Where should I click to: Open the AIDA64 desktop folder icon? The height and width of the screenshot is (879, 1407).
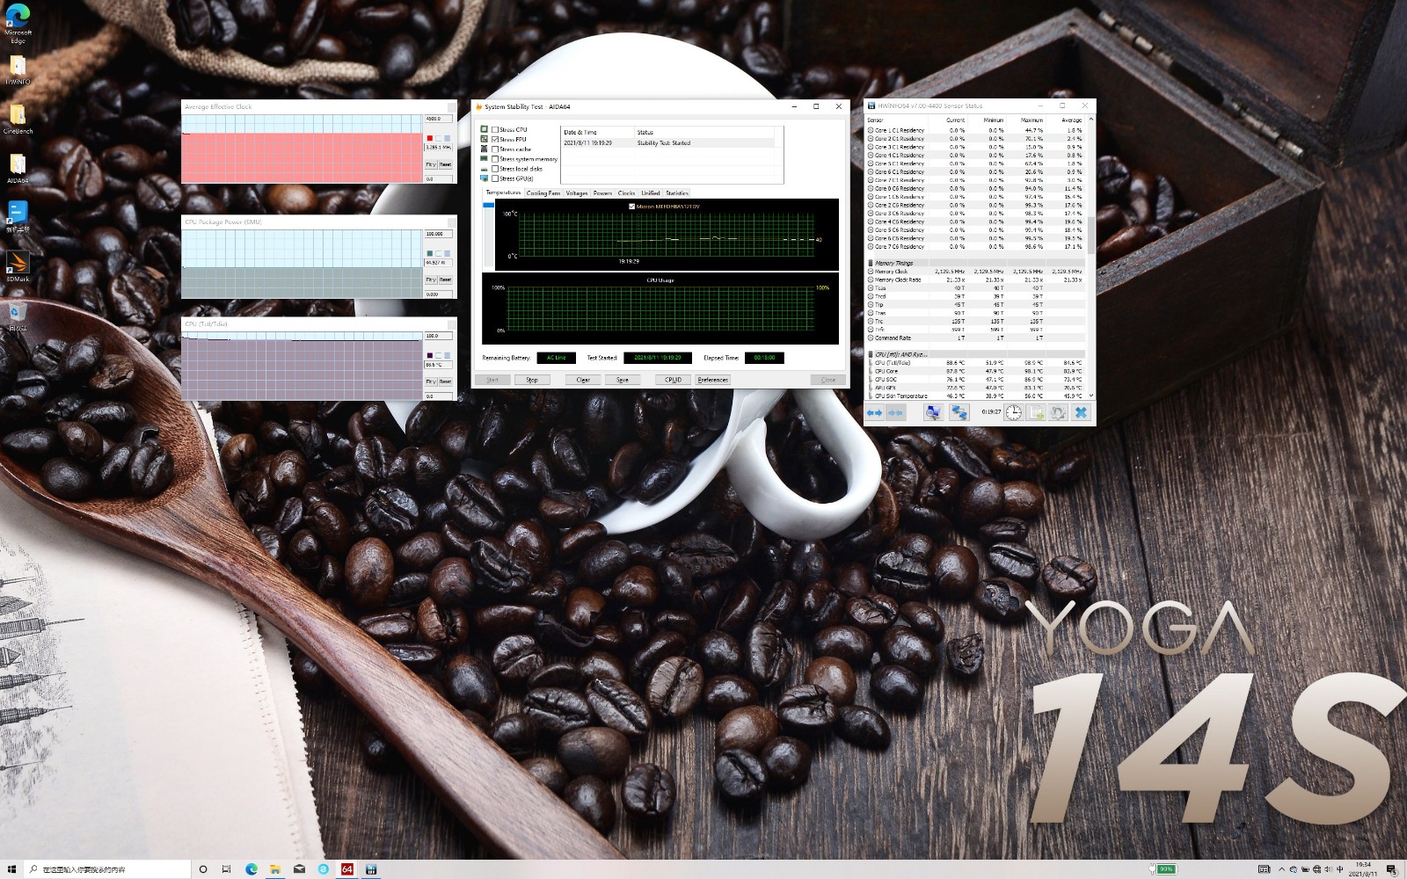(x=18, y=168)
